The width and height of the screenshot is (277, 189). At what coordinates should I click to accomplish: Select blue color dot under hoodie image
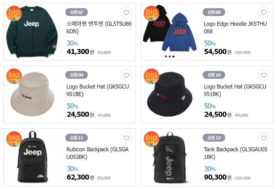[166, 57]
